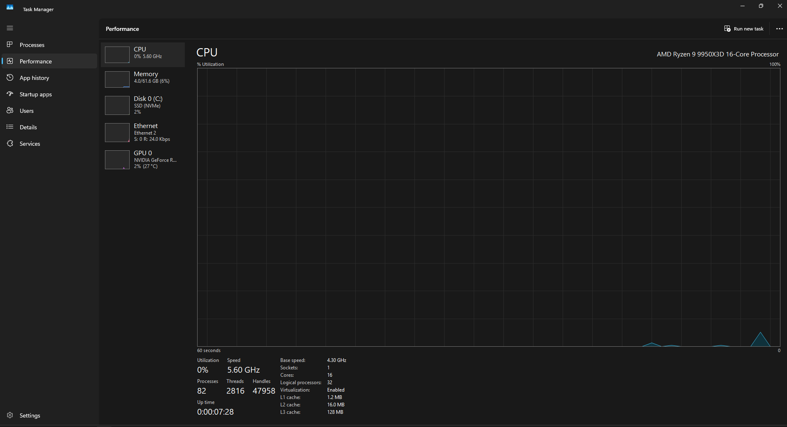Click the Startup apps gauge icon
This screenshot has height=427, width=787.
pos(10,94)
